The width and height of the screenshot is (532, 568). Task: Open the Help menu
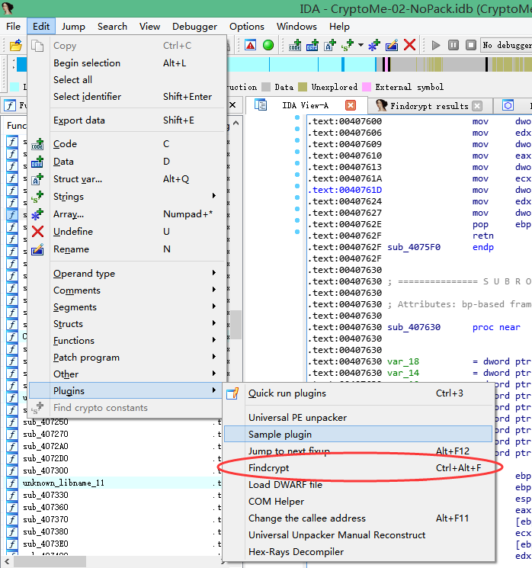pyautogui.click(x=339, y=27)
